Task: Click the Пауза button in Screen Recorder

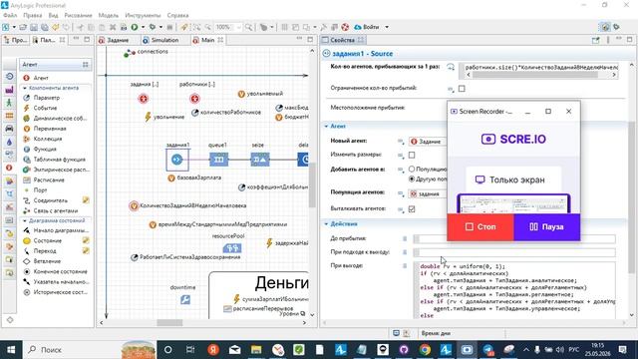Action: coord(547,226)
